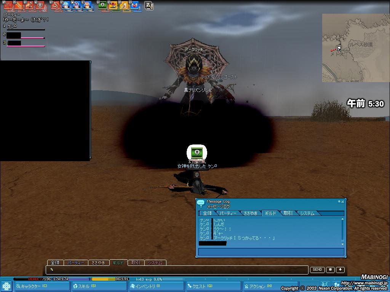
Task: Switch chat bar to パーティー channel
Action: click(76, 262)
